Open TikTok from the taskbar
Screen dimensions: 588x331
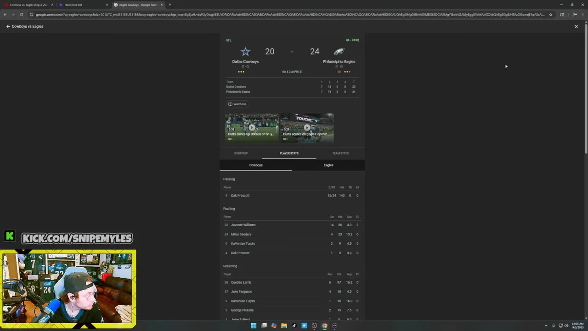click(x=294, y=325)
